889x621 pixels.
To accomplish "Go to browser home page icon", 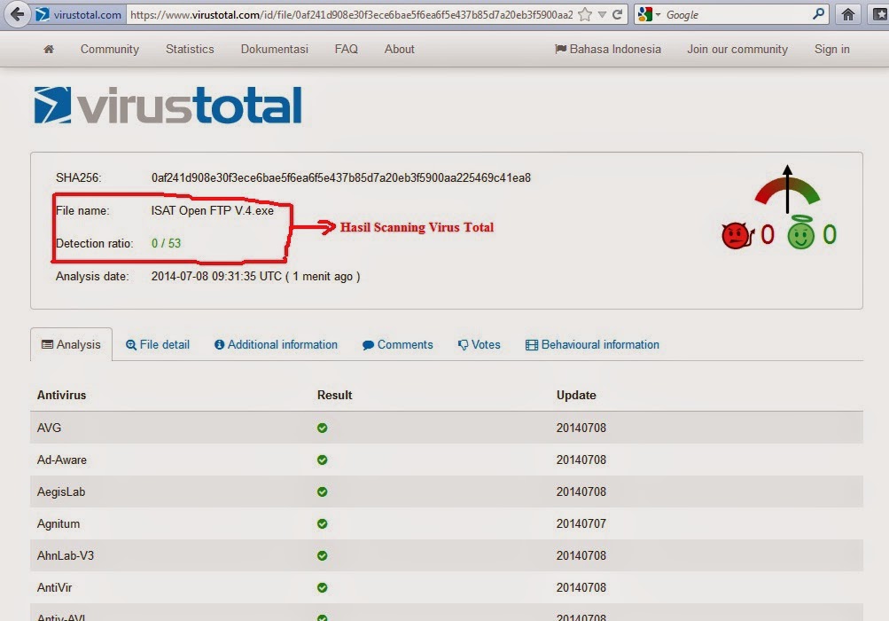I will tap(847, 15).
